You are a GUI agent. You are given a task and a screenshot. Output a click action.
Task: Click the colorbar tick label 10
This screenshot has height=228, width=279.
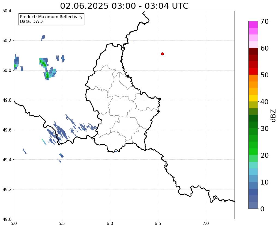pyautogui.click(x=265, y=182)
